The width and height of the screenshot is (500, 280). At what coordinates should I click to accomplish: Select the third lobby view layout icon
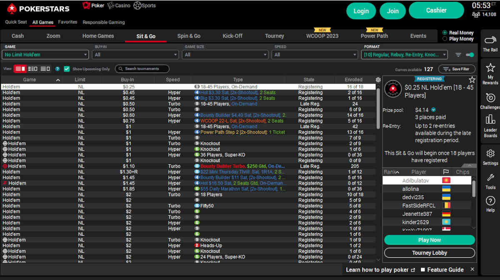tap(45, 69)
